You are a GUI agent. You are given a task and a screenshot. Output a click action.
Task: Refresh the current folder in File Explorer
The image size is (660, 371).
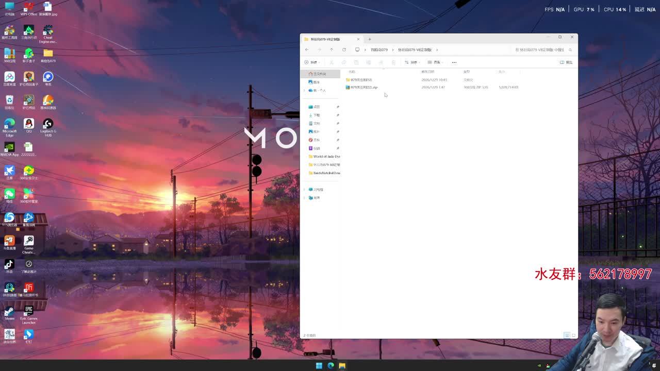pyautogui.click(x=344, y=50)
